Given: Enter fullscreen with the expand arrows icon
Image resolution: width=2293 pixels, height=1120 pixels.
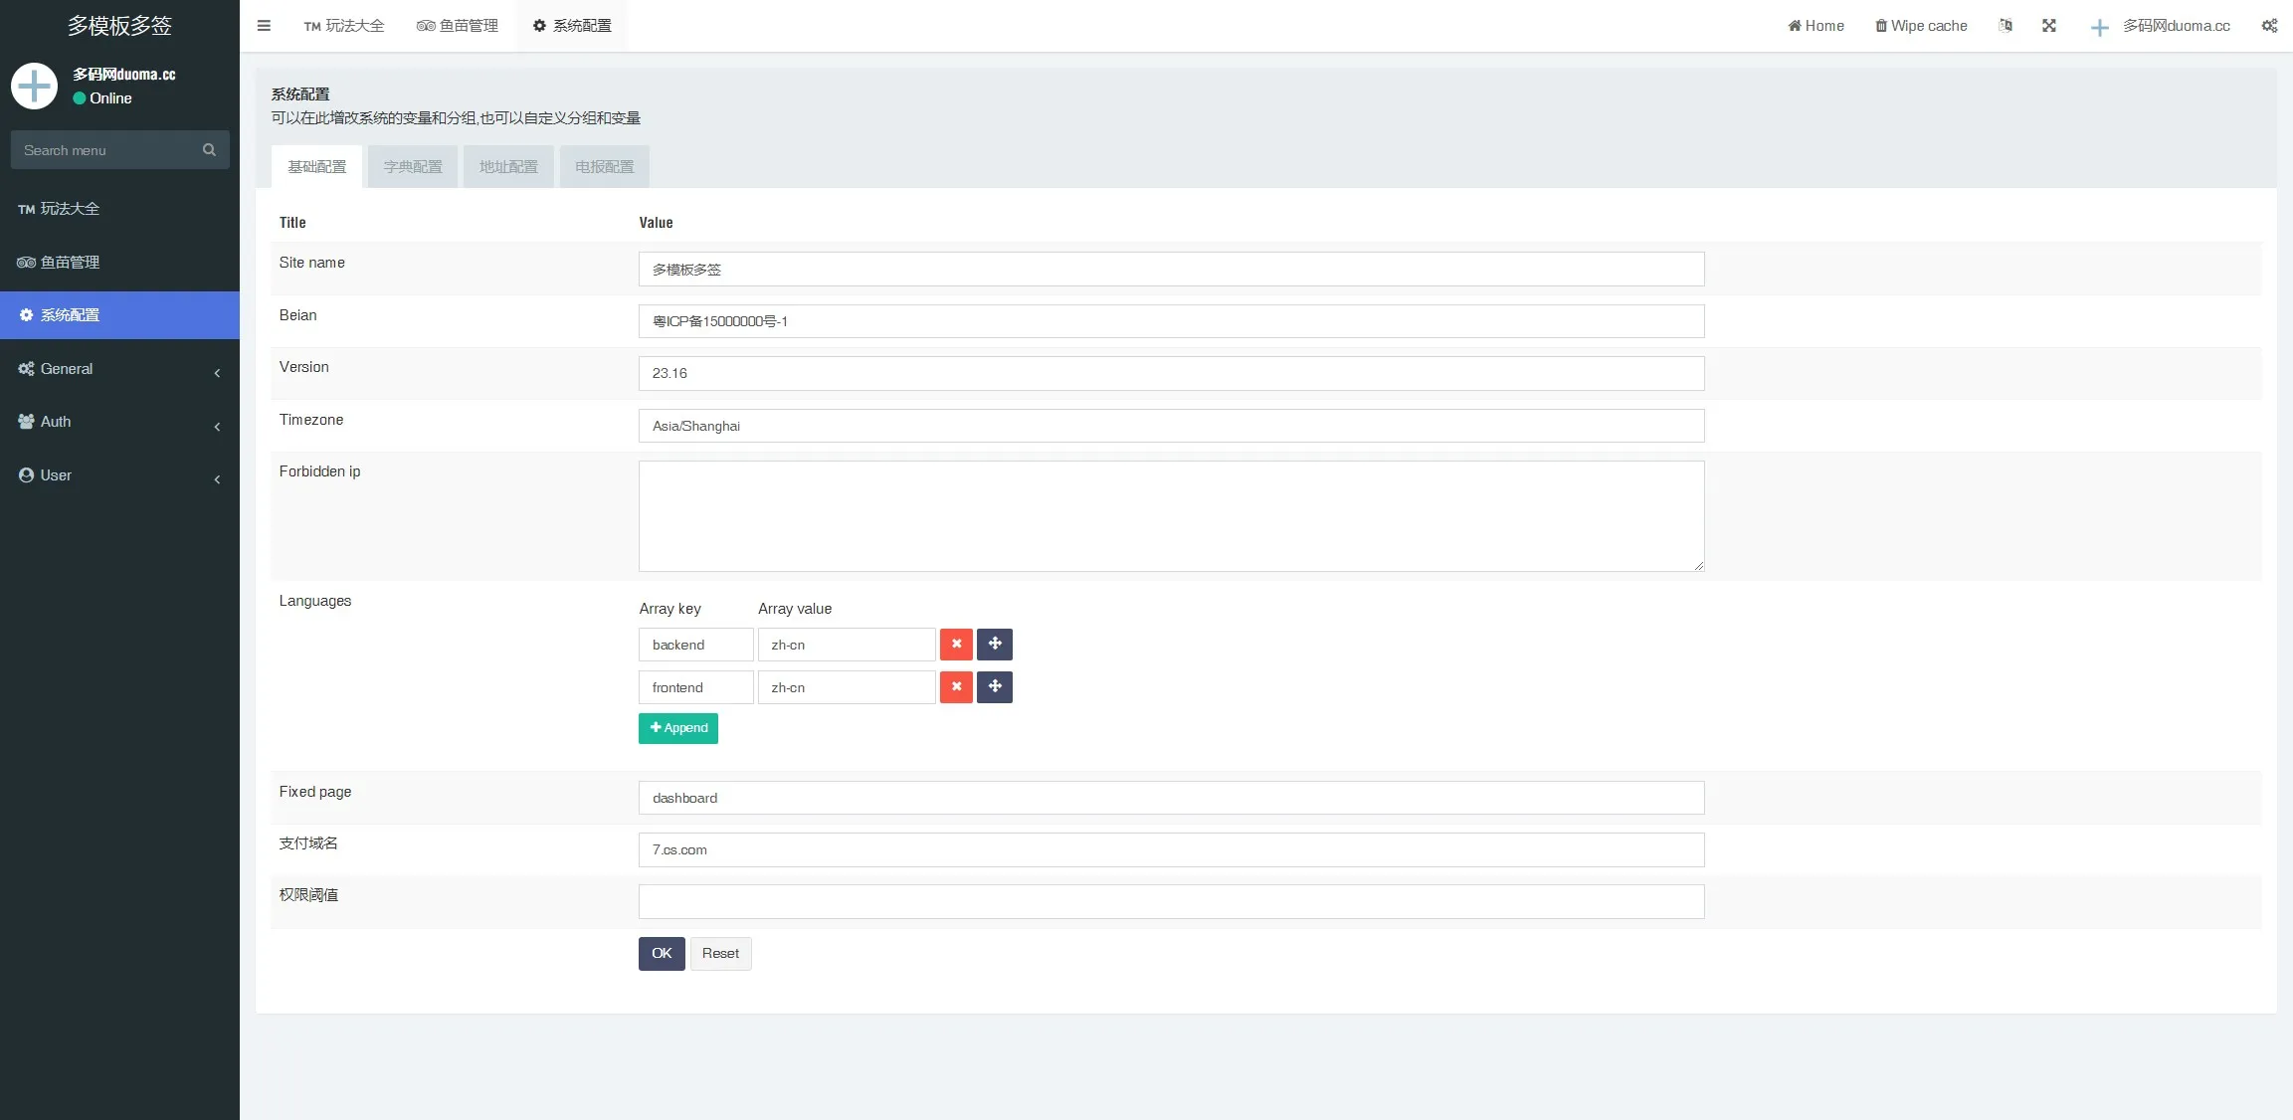Looking at the screenshot, I should (x=2049, y=26).
